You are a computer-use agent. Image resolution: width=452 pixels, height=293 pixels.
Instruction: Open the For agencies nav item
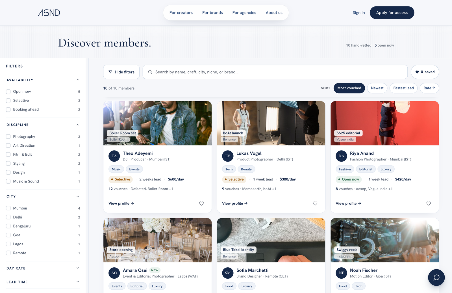pyautogui.click(x=244, y=13)
